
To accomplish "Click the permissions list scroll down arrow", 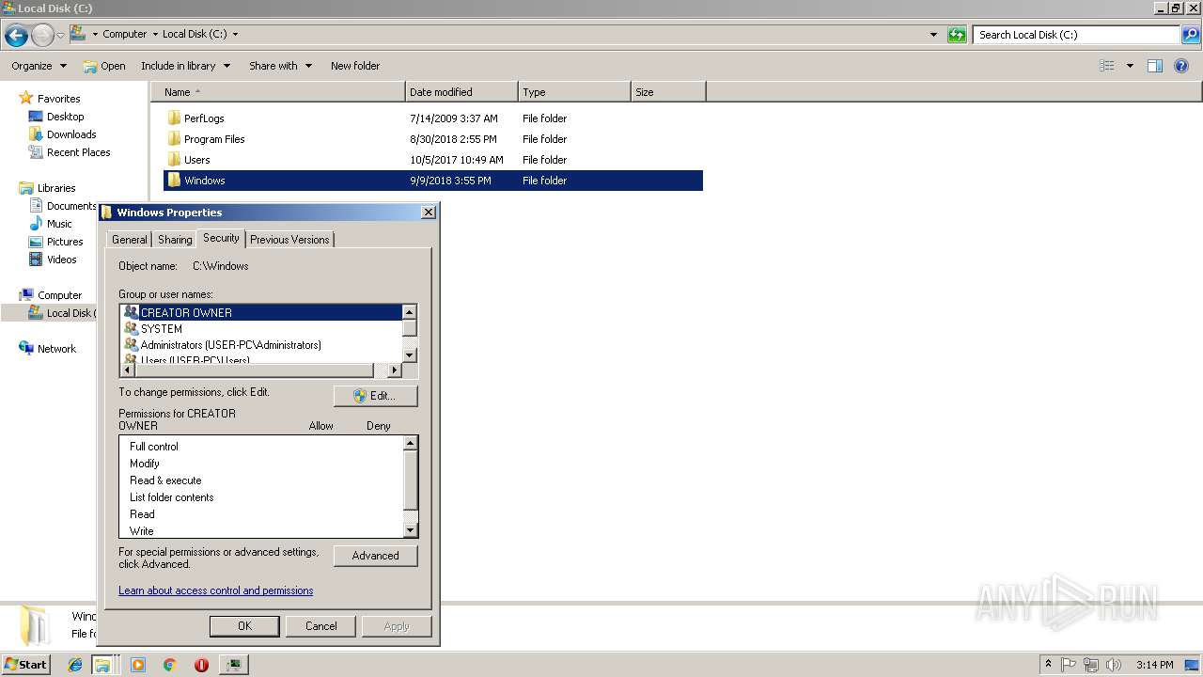I will (x=410, y=530).
